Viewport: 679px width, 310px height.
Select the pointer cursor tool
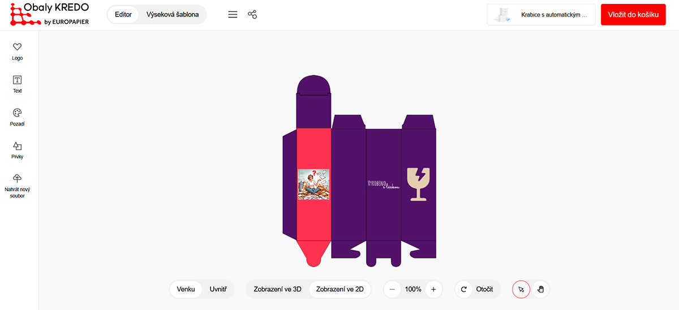point(521,289)
